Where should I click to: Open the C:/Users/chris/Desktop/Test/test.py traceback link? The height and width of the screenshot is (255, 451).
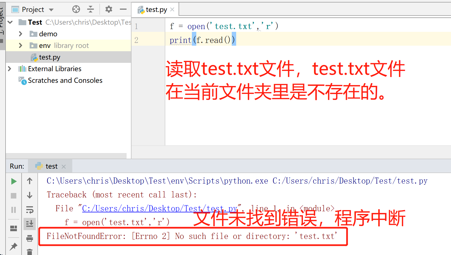click(160, 208)
